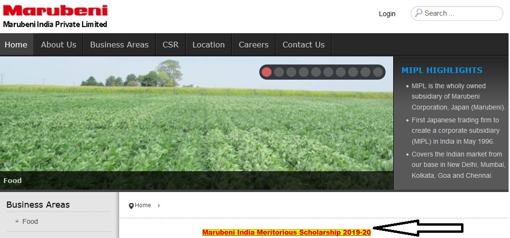Open the Login link
The width and height of the screenshot is (510, 238).
click(x=387, y=14)
